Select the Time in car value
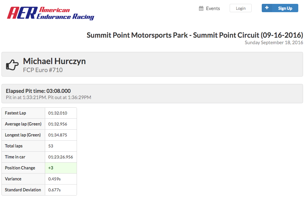 pyautogui.click(x=61, y=157)
